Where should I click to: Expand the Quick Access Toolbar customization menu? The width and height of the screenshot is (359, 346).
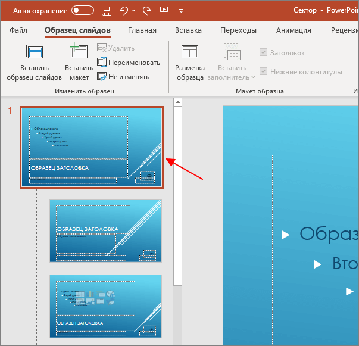[x=181, y=11]
